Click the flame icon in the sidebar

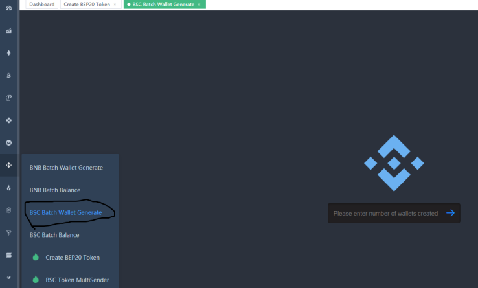(x=9, y=188)
